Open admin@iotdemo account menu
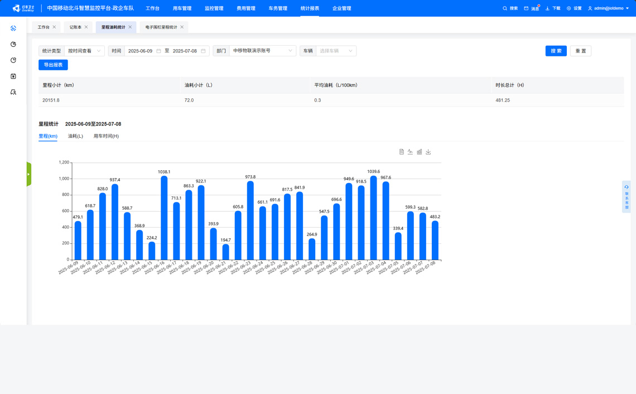Viewport: 636px width, 394px height. (608, 8)
